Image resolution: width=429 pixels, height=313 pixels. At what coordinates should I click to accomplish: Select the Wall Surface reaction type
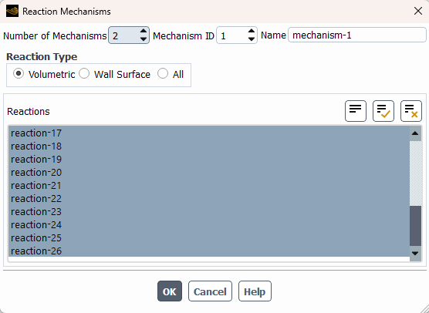tap(84, 74)
